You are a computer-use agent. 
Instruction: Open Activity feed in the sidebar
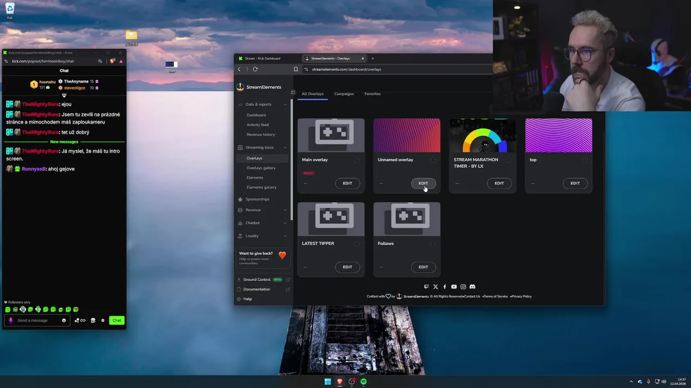[258, 124]
